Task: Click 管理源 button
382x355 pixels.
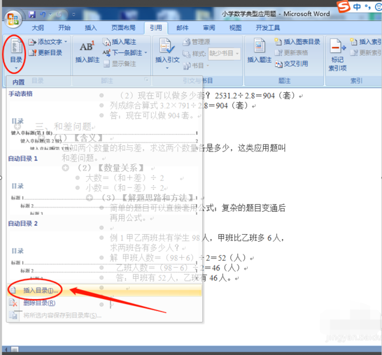Action: (x=196, y=42)
